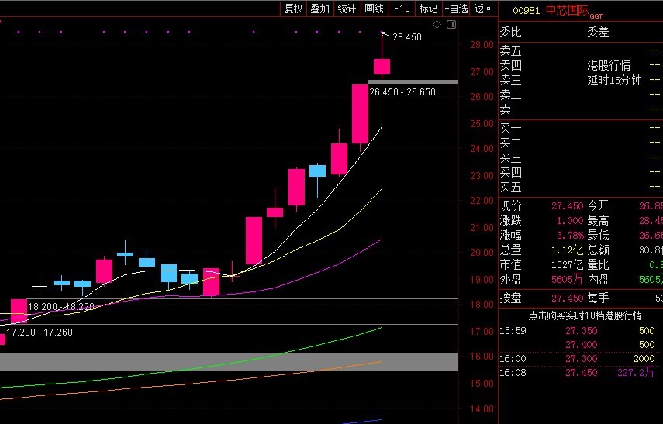The image size is (663, 424).
Task: Add stock via +自选 button
Action: pyautogui.click(x=456, y=9)
